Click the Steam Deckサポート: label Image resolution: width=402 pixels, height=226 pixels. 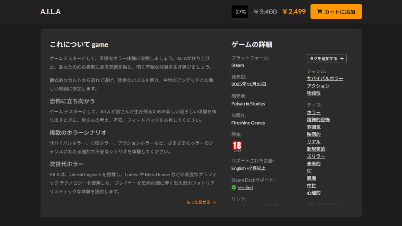pyautogui.click(x=253, y=180)
